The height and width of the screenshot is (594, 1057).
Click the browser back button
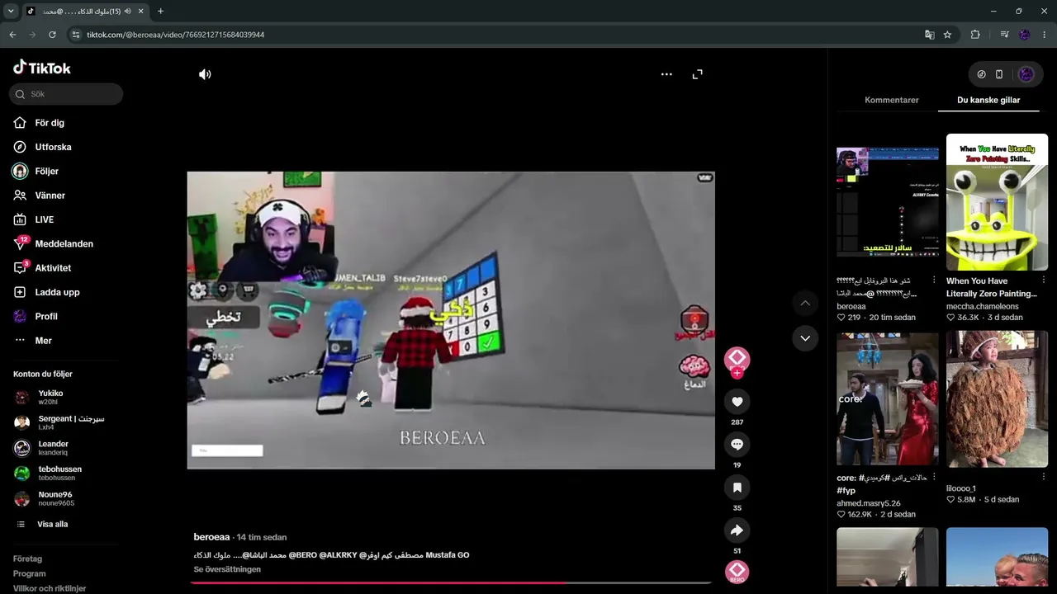pyautogui.click(x=12, y=35)
